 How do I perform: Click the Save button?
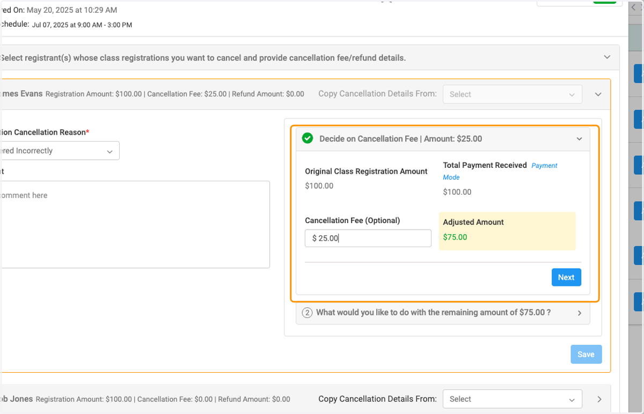click(x=586, y=354)
